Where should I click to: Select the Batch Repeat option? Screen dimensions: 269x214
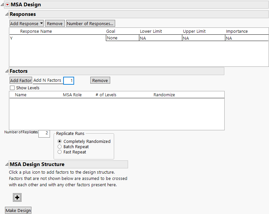[x=60, y=147]
